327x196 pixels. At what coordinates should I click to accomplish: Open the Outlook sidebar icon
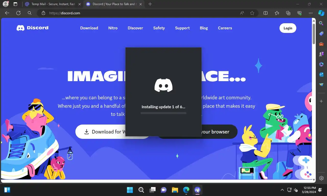(x=321, y=74)
